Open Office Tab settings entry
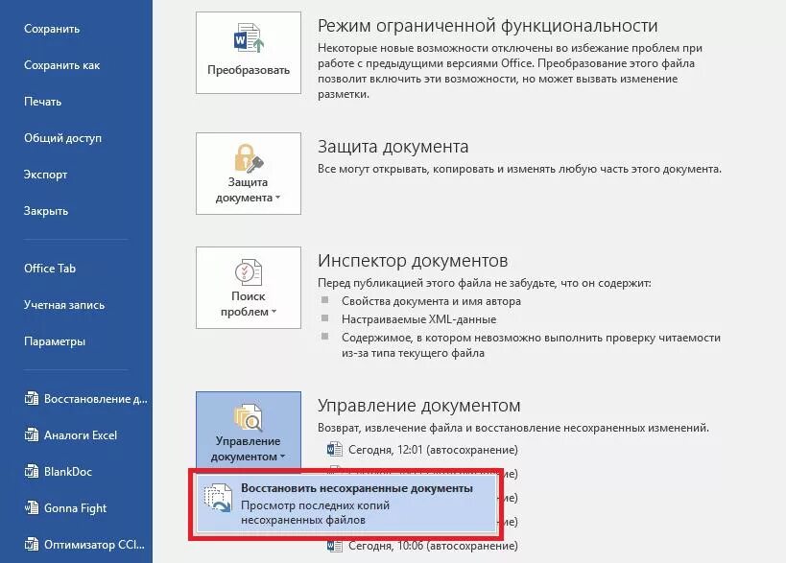 [x=50, y=269]
